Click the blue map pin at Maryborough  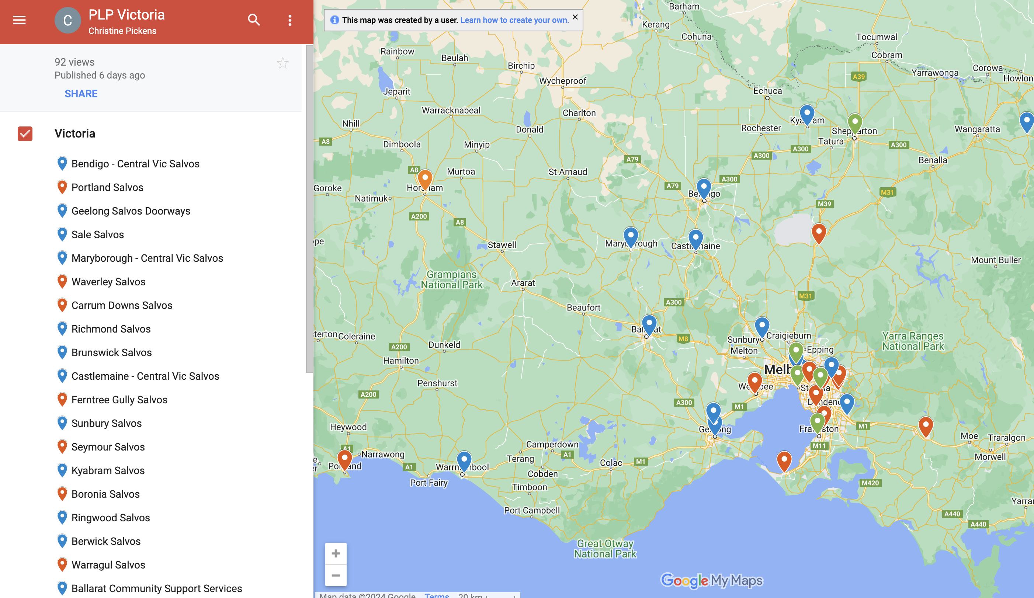pyautogui.click(x=631, y=237)
